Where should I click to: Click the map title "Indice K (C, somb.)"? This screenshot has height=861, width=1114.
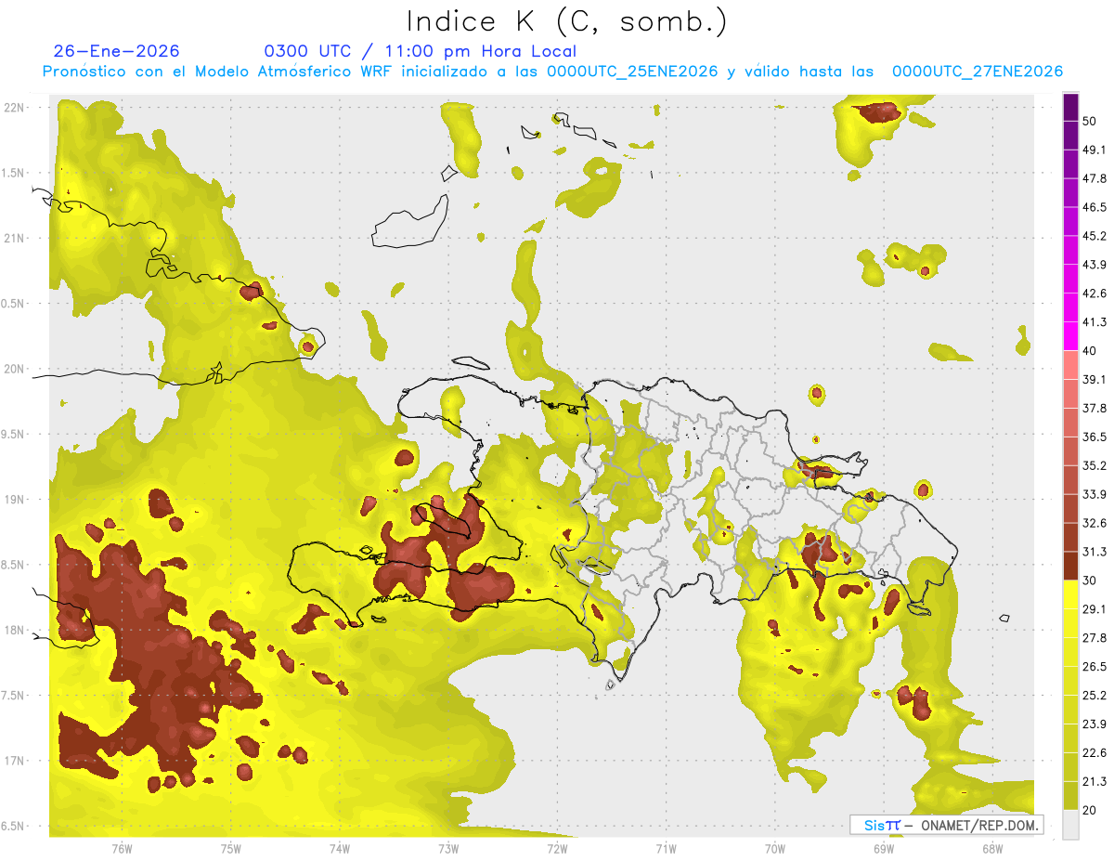coord(566,21)
